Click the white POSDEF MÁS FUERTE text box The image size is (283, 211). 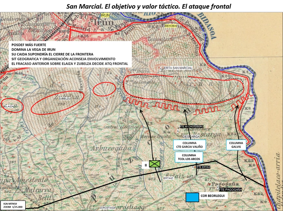point(70,54)
